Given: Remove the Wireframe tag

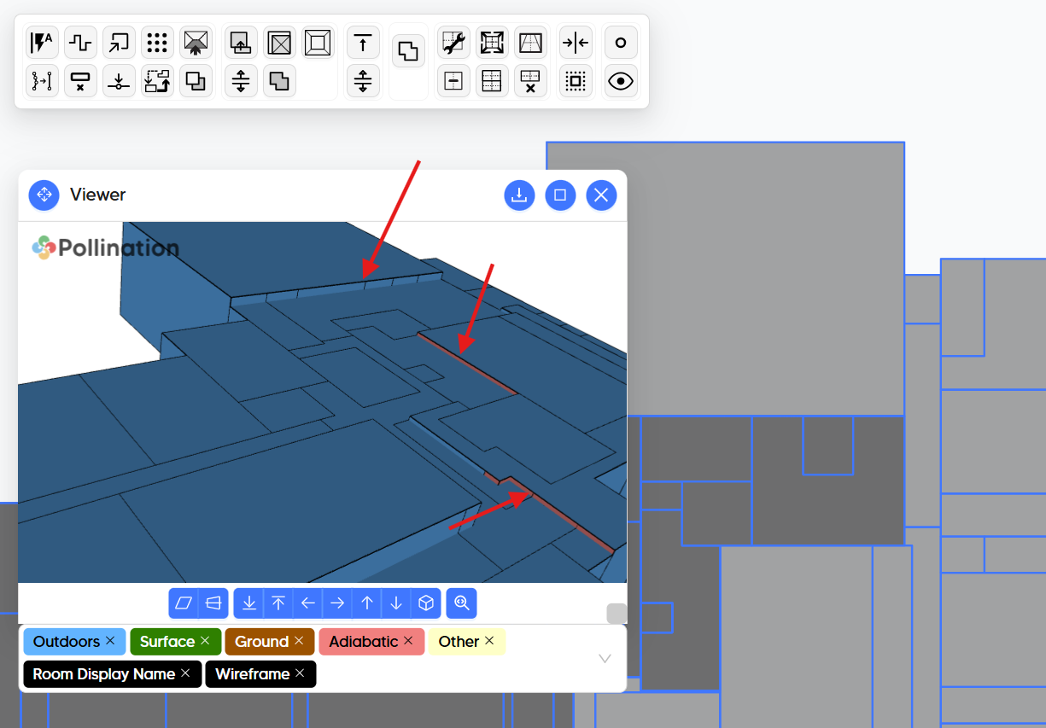Looking at the screenshot, I should pyautogui.click(x=300, y=673).
